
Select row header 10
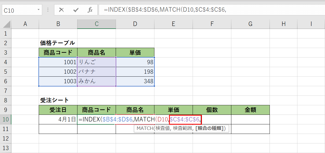click(6, 119)
